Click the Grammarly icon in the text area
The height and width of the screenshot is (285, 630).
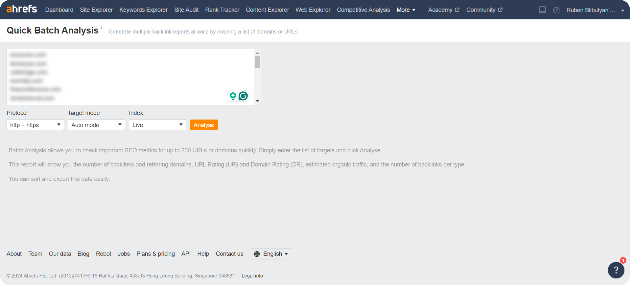[243, 96]
